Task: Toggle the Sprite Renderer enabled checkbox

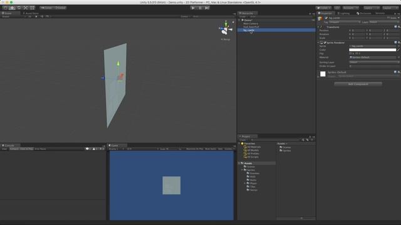Action: tap(325, 42)
